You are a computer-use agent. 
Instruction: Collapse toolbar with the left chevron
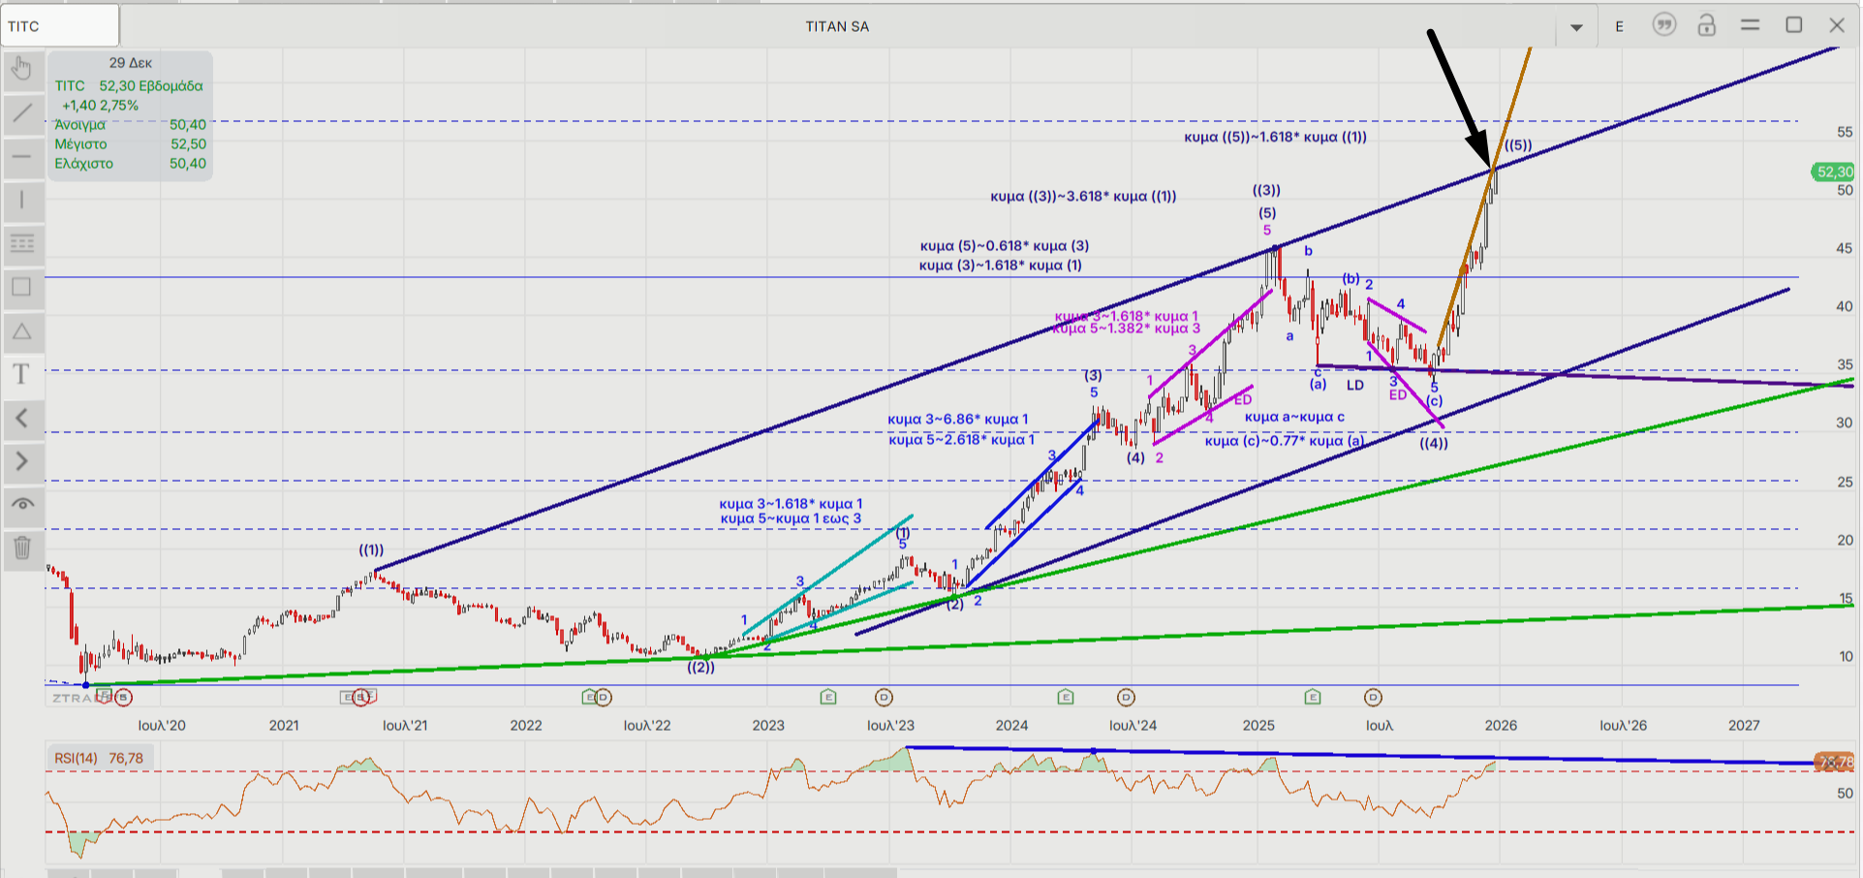[x=22, y=419]
